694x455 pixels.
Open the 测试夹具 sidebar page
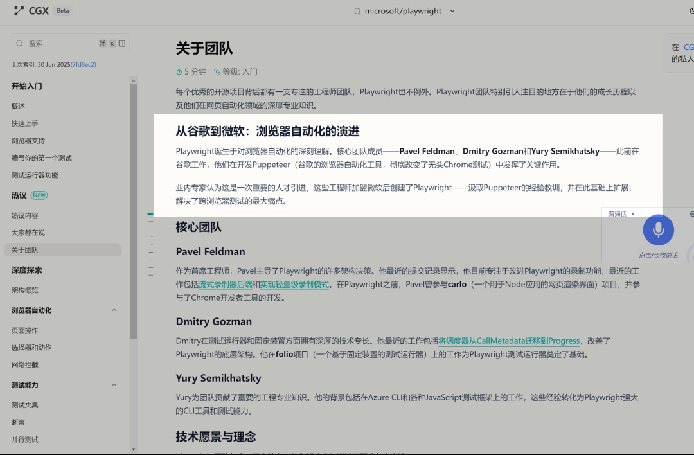25,406
